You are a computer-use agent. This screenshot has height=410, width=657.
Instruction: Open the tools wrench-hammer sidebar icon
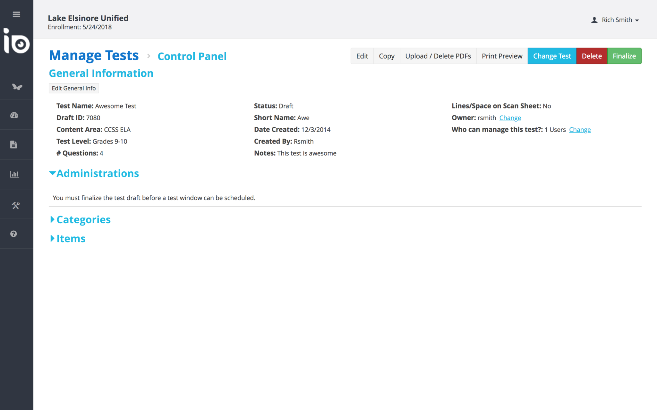pos(15,205)
